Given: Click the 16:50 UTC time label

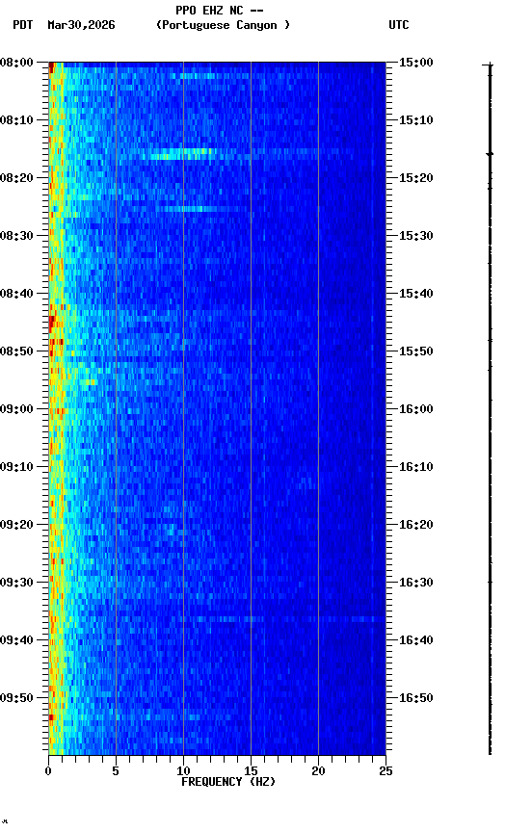Looking at the screenshot, I should pyautogui.click(x=416, y=698).
